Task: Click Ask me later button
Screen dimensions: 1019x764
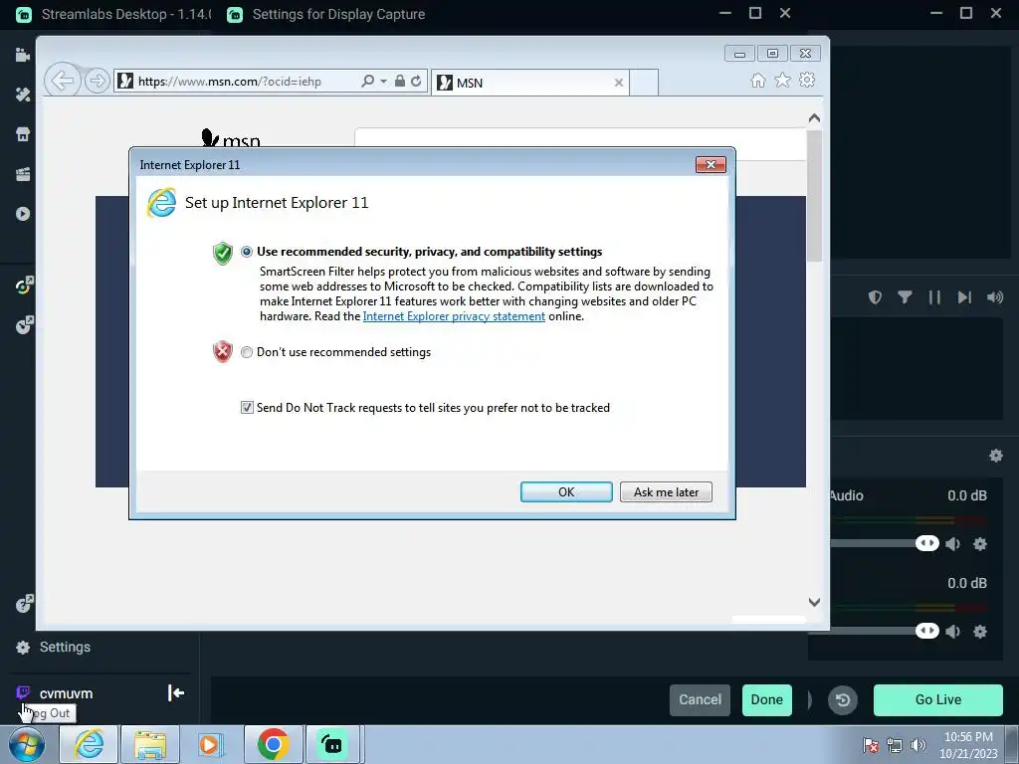Action: pyautogui.click(x=666, y=492)
